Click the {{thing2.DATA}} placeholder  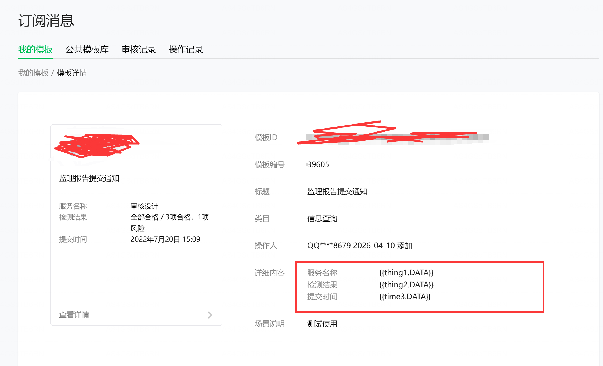tap(406, 284)
